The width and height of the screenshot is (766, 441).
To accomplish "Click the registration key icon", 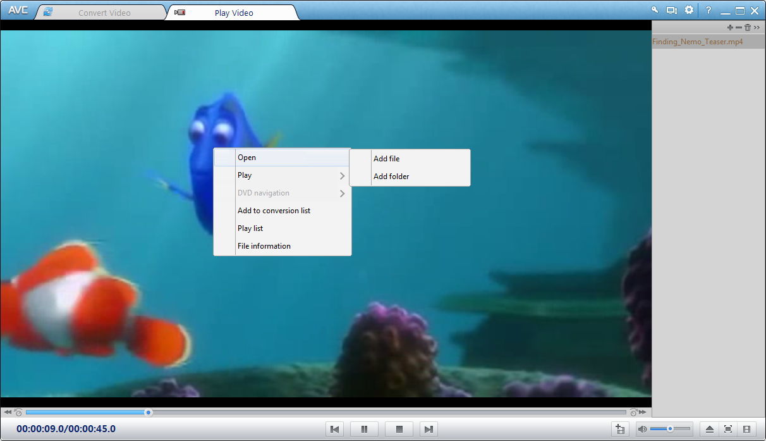I will 655,10.
